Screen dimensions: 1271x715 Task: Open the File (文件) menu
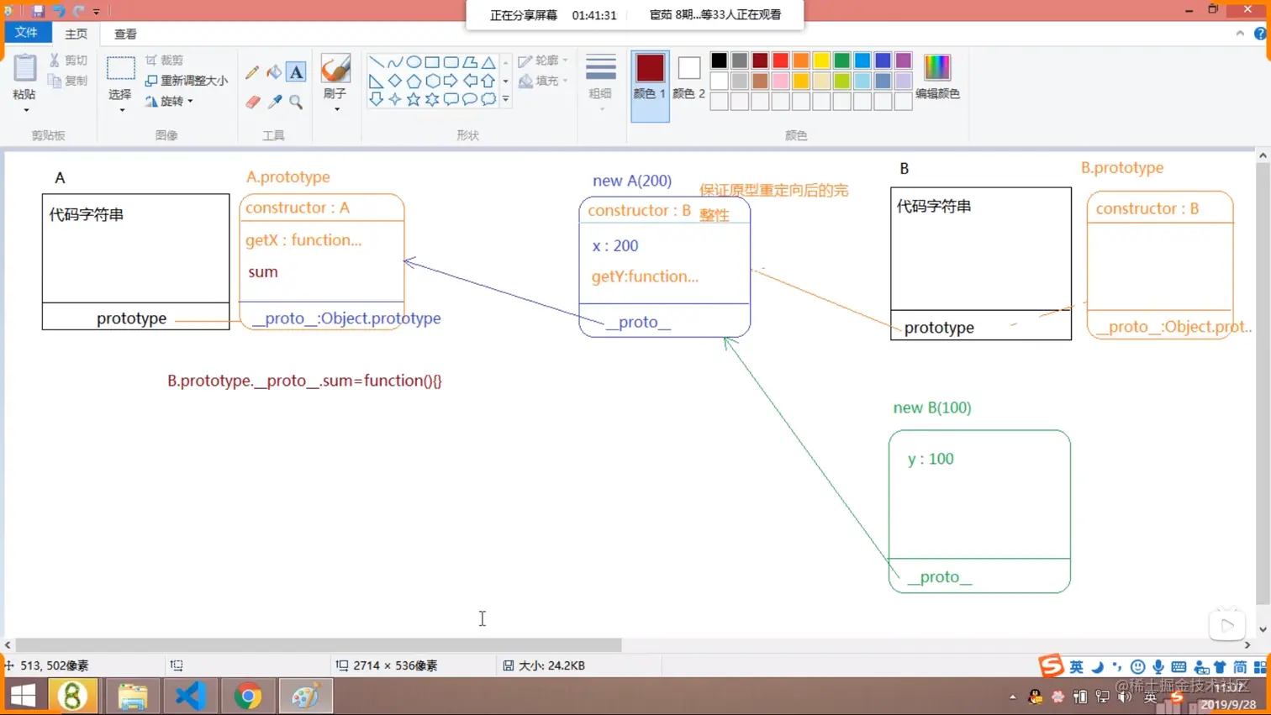coord(27,32)
